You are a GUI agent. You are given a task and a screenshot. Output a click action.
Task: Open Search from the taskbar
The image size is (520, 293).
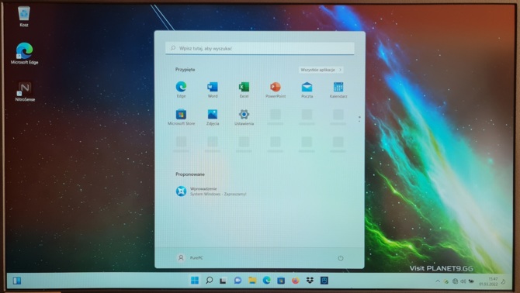click(210, 281)
